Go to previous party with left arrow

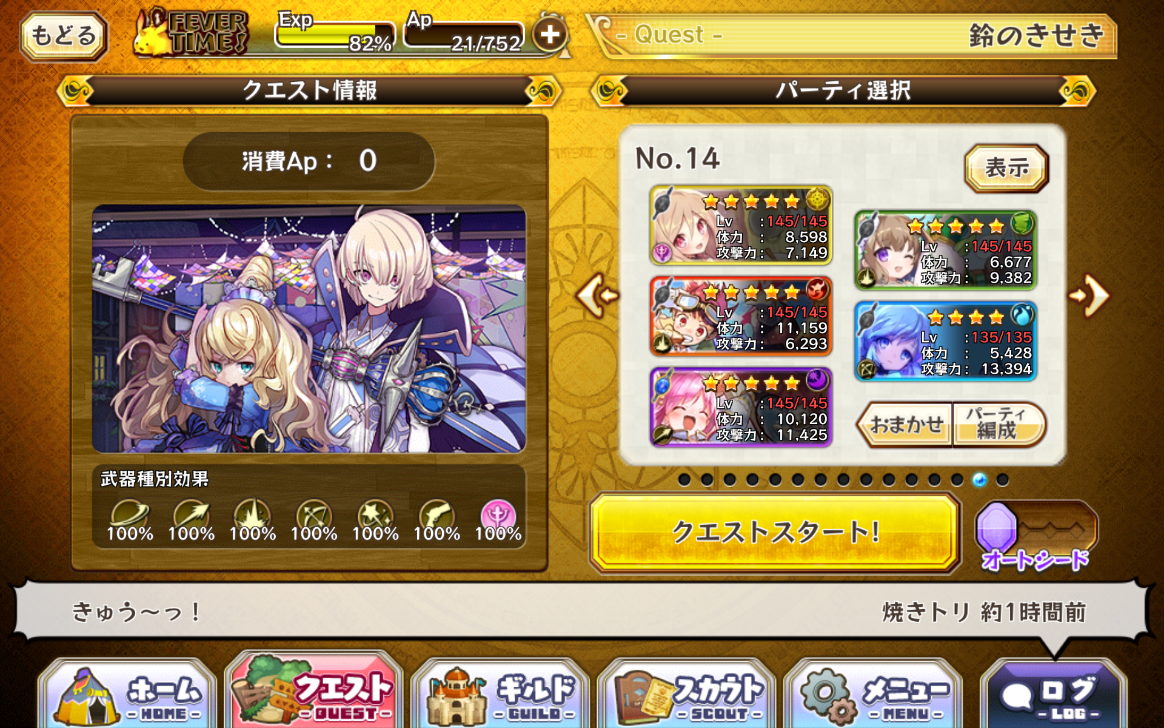(x=597, y=295)
